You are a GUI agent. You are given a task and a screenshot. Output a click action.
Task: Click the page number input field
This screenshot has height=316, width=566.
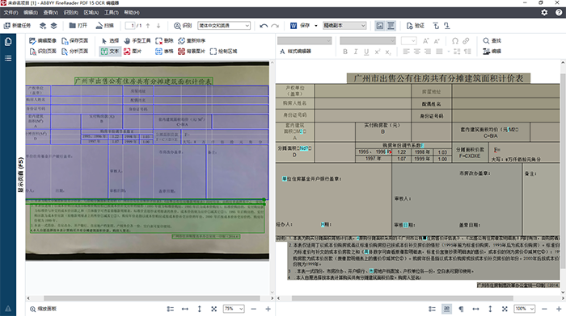130,26
